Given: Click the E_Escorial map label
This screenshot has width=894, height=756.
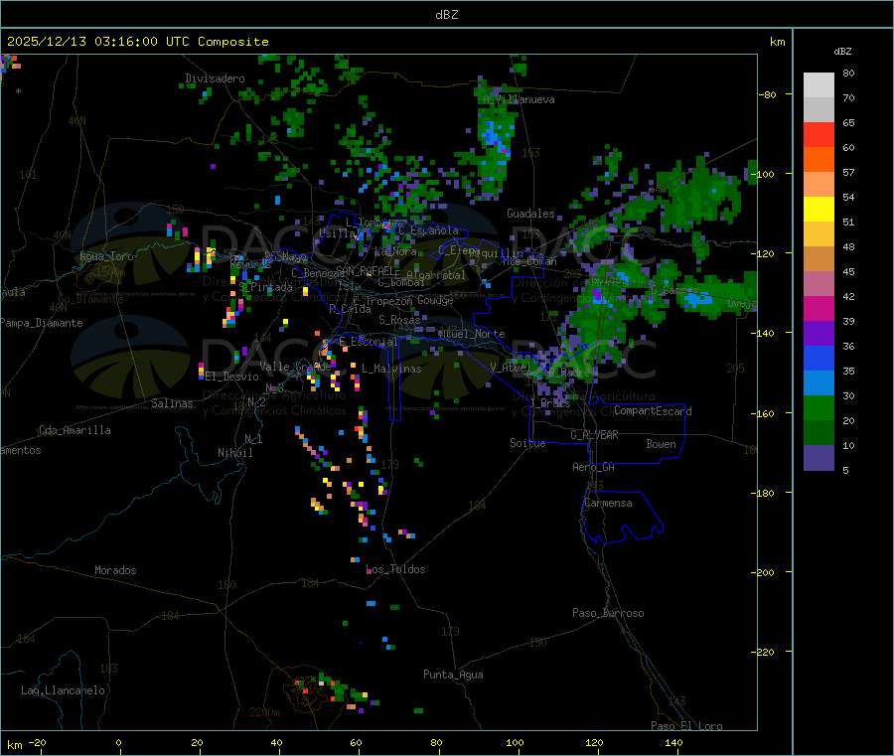Looking at the screenshot, I should point(369,342).
